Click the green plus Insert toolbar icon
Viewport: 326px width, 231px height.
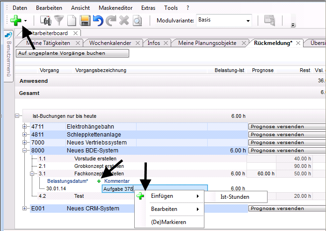coord(16,21)
